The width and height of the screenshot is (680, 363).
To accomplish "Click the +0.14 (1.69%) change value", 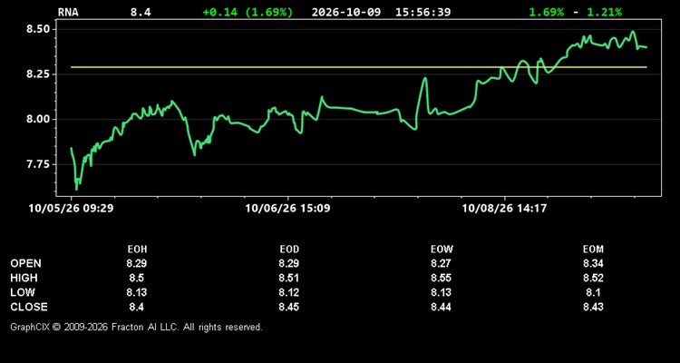I will pos(248,12).
